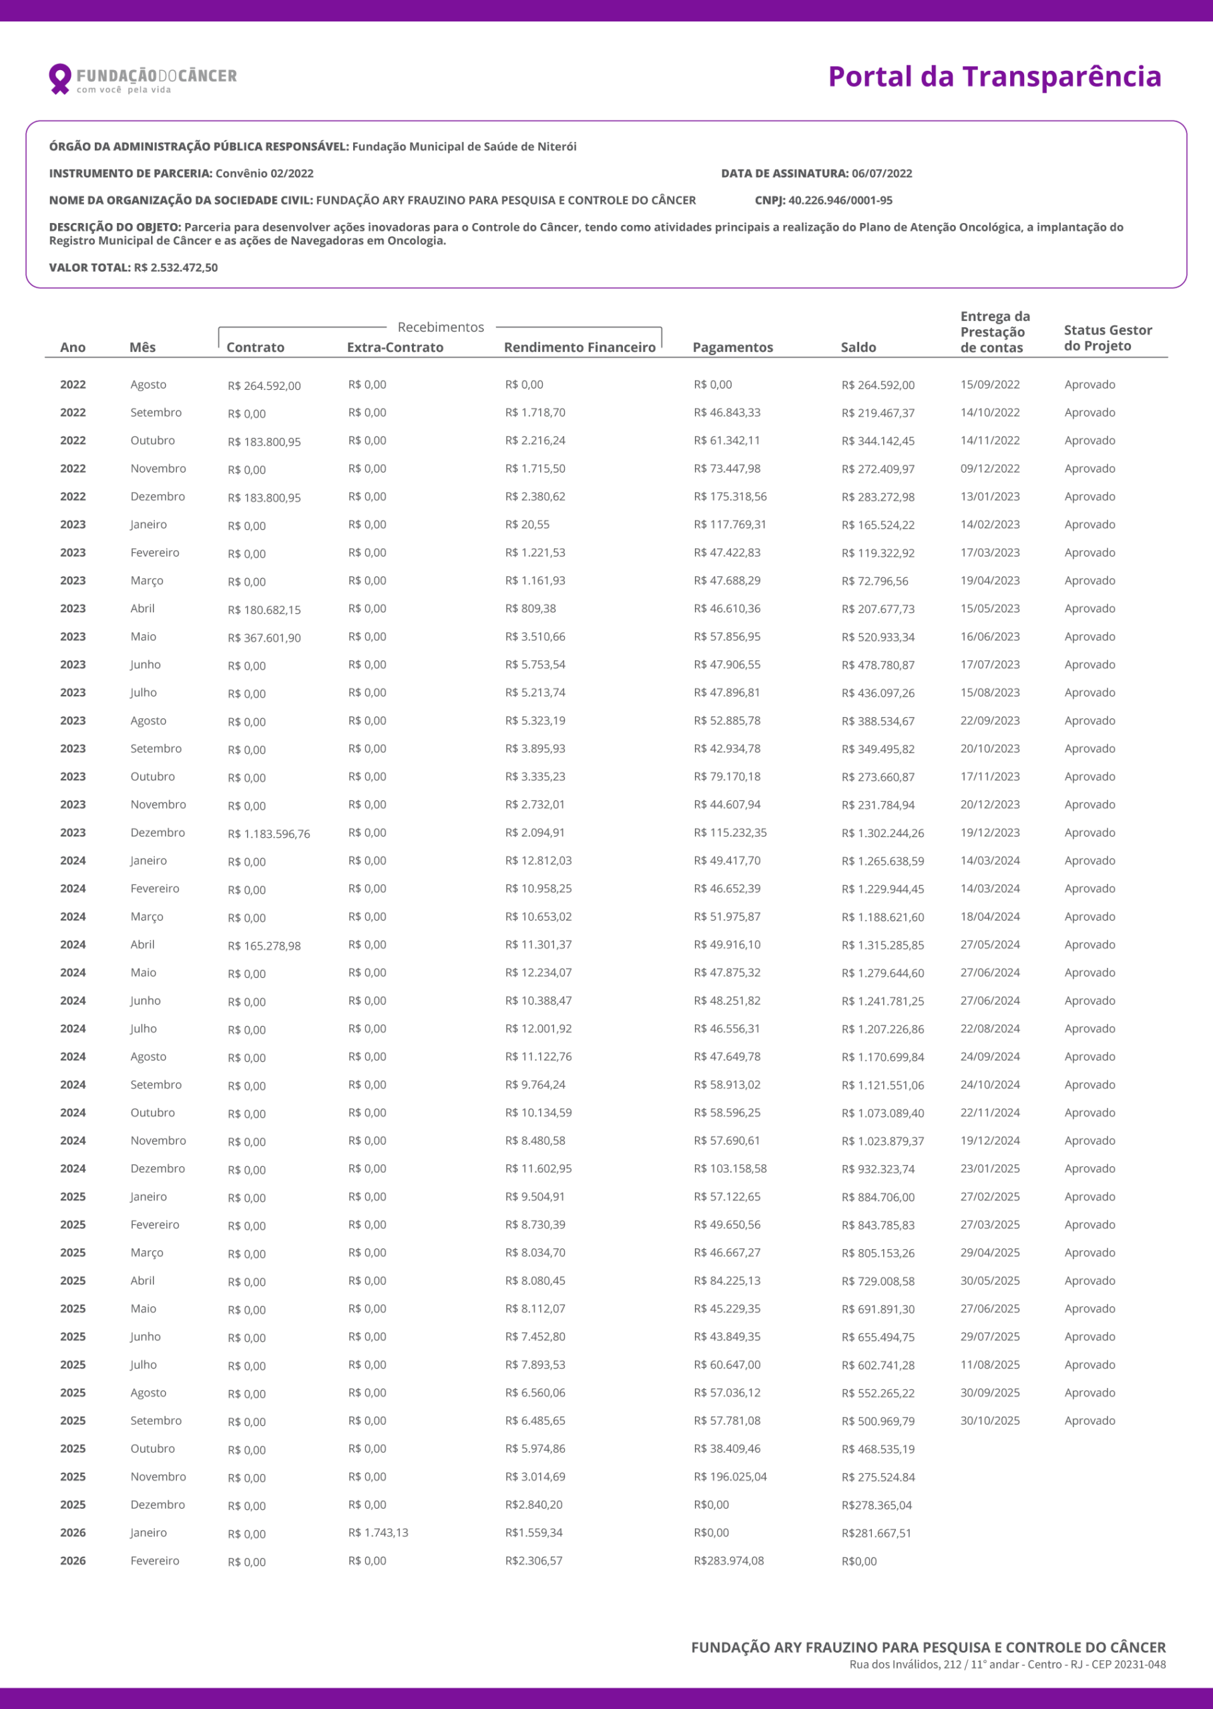Select the Saldo column header
The image size is (1213, 1709).
pyautogui.click(x=857, y=347)
